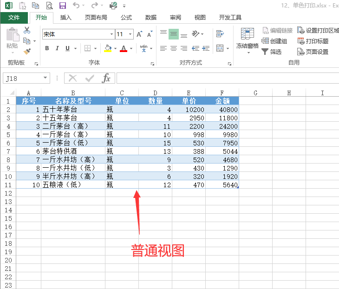Click 创建组 button

tap(274, 41)
